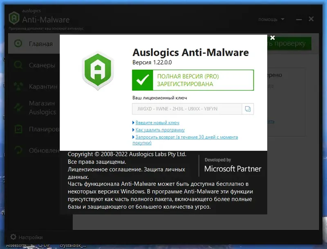
Task: Switch to the Главная tab
Action: pyautogui.click(x=41, y=44)
